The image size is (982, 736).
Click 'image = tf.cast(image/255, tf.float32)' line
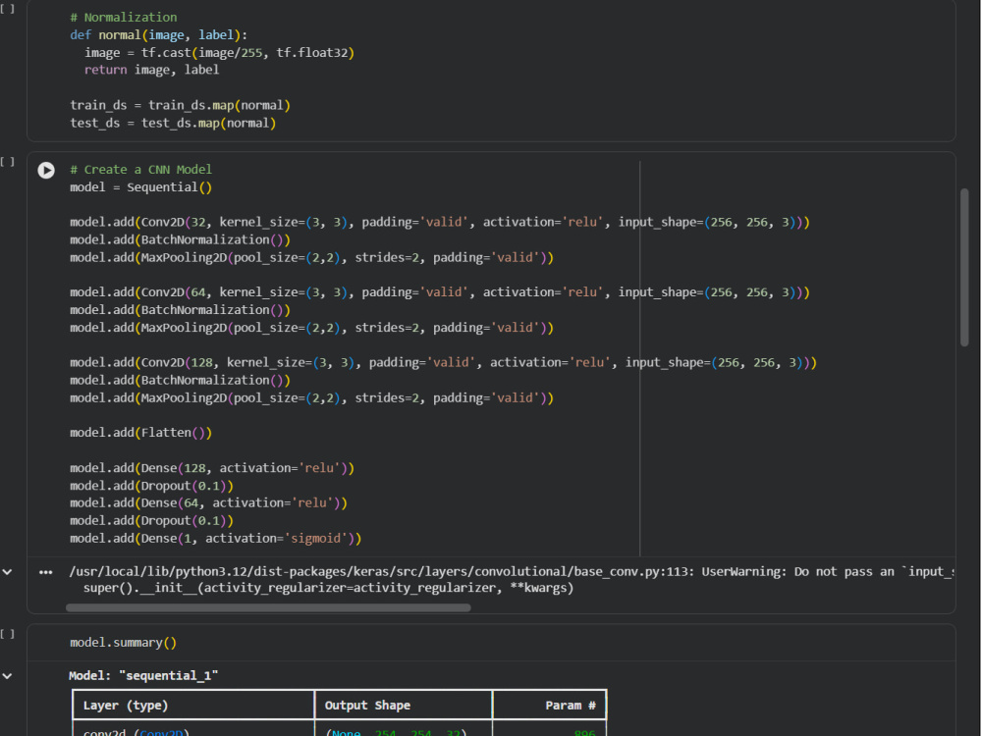[x=220, y=53]
